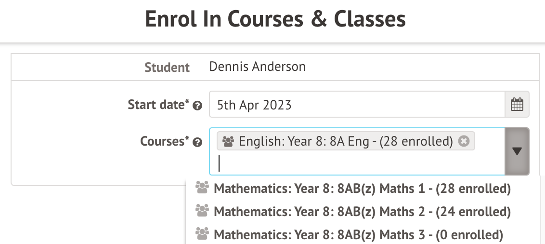The height and width of the screenshot is (244, 545).
Task: Click the English: Year 8: 8A Eng tag text
Action: coord(346,141)
